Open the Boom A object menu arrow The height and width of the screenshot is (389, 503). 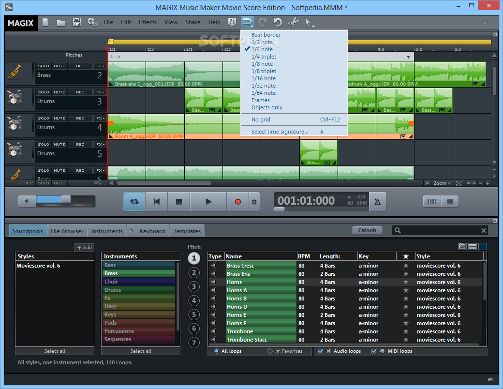click(x=403, y=136)
